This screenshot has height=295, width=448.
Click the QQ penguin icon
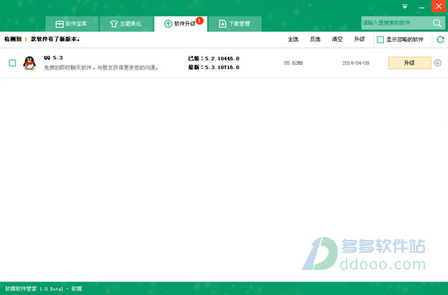coord(29,63)
